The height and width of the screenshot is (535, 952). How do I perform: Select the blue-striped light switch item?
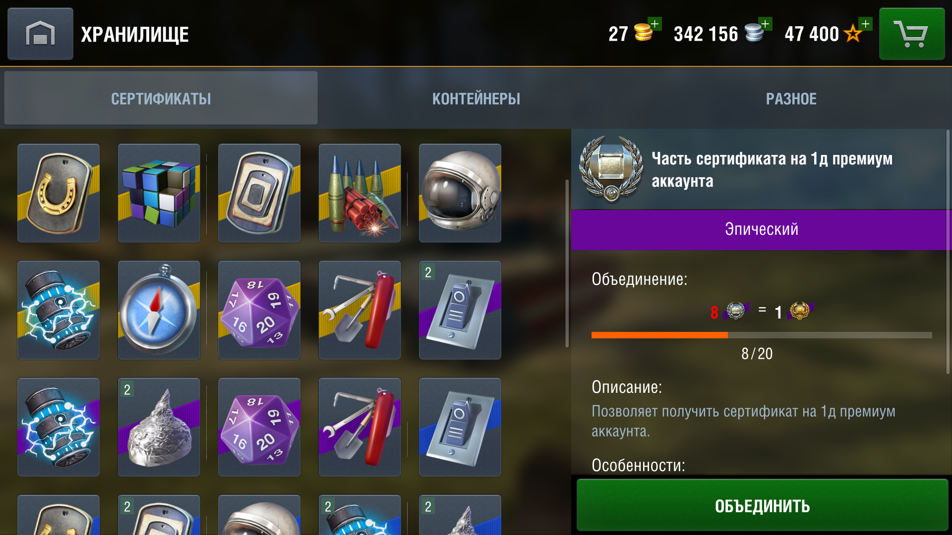460,427
